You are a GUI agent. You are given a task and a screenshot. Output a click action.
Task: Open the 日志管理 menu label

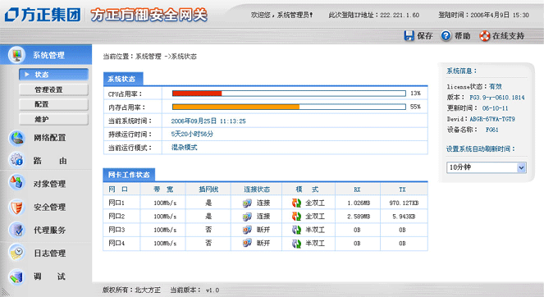[49, 254]
